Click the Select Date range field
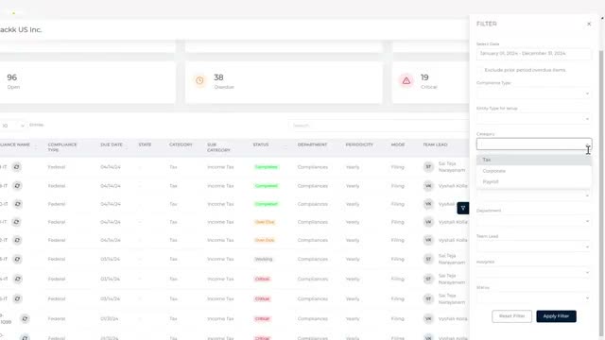This screenshot has height=340, width=605. click(534, 54)
